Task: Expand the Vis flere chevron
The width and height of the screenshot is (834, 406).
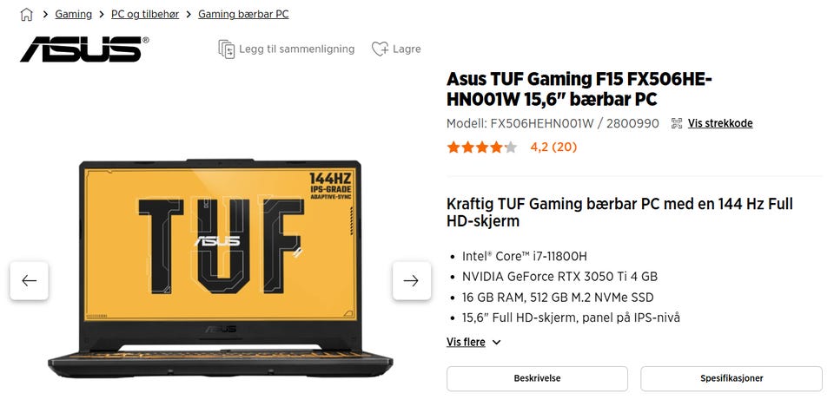Action: tap(496, 343)
